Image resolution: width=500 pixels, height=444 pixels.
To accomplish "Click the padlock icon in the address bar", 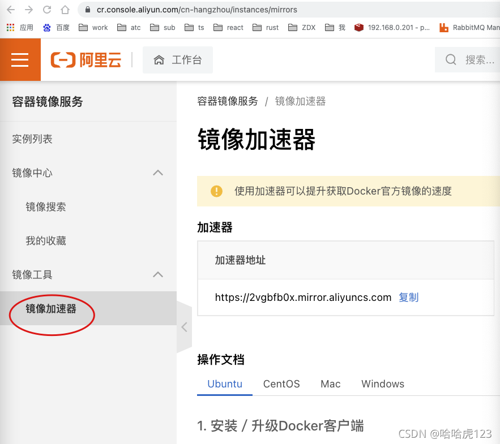I will pyautogui.click(x=88, y=10).
